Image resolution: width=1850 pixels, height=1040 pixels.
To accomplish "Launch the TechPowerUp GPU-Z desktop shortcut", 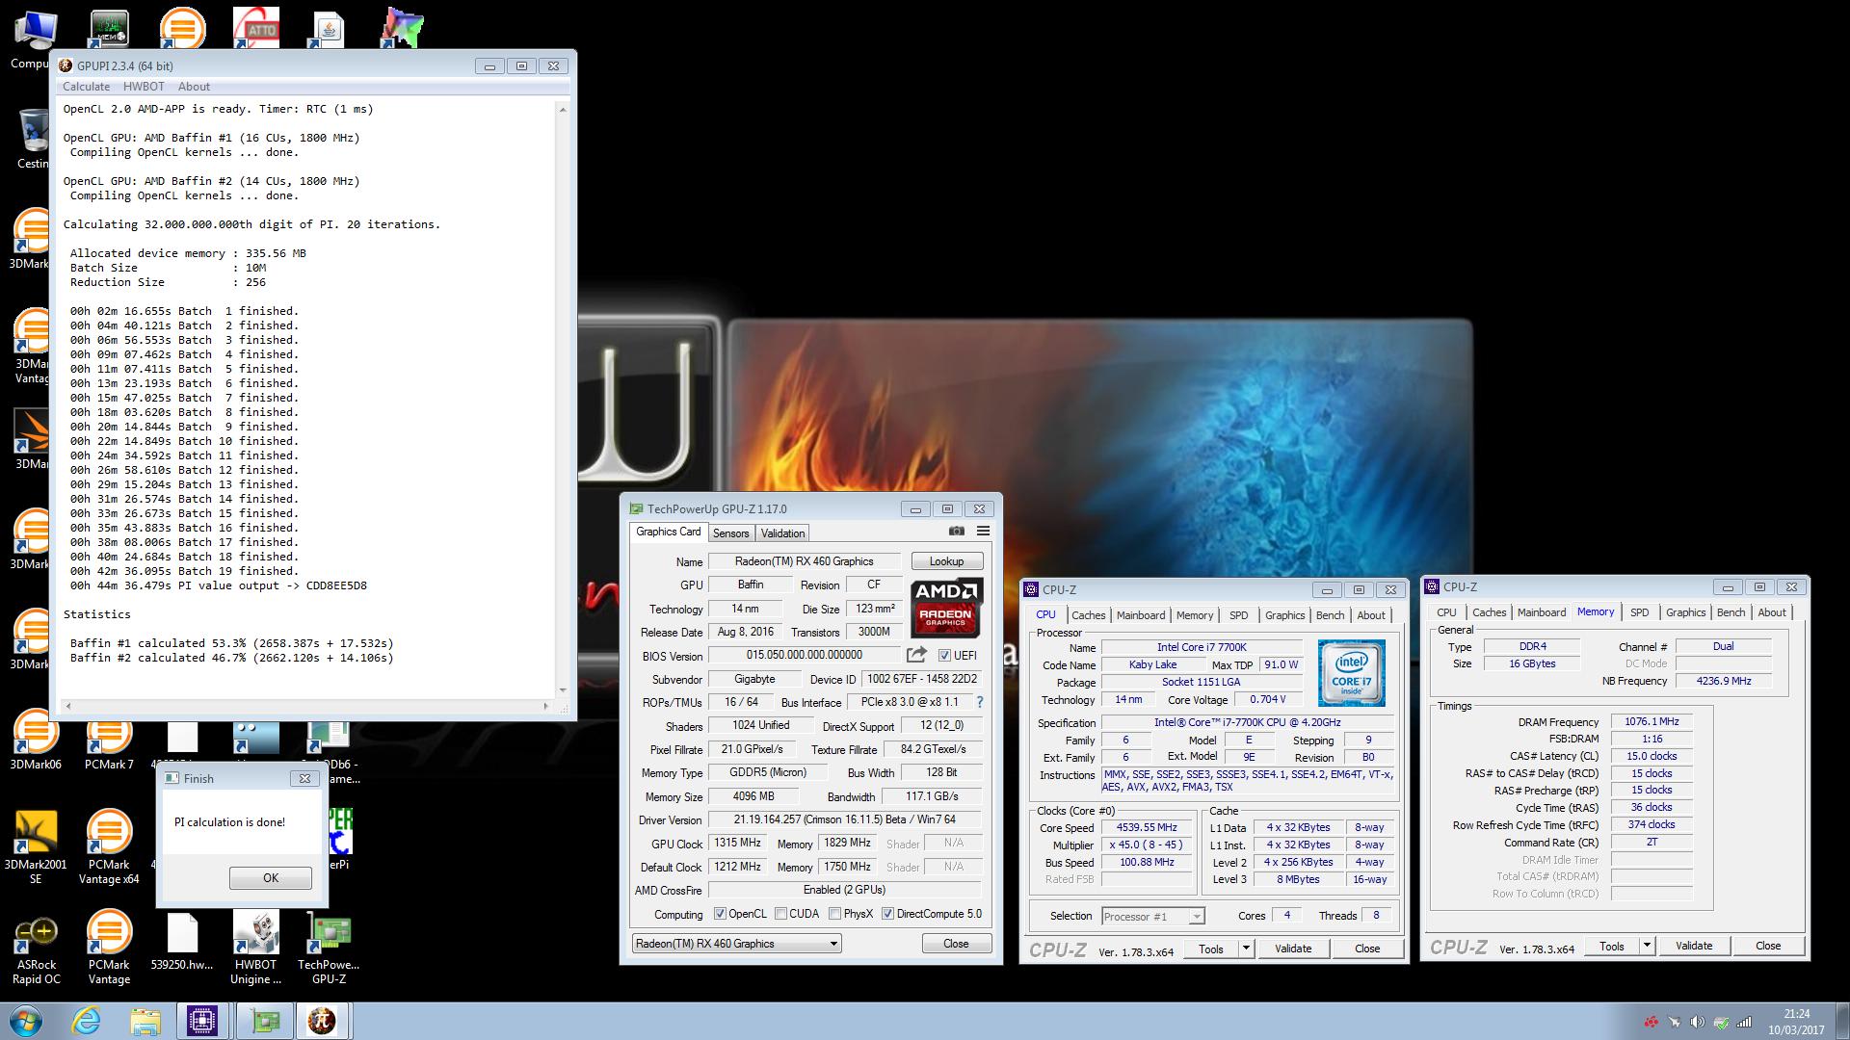I will pyautogui.click(x=329, y=949).
